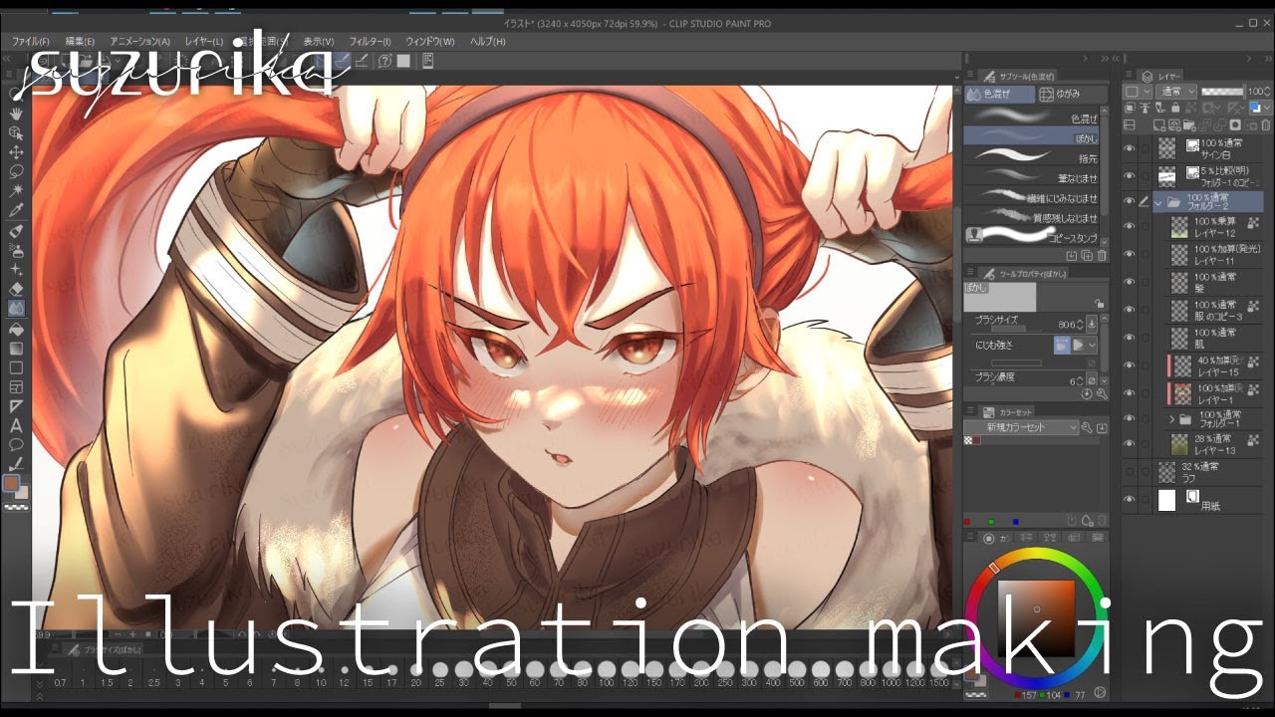Open the 編集(E) menu
The width and height of the screenshot is (1275, 717).
click(x=80, y=42)
